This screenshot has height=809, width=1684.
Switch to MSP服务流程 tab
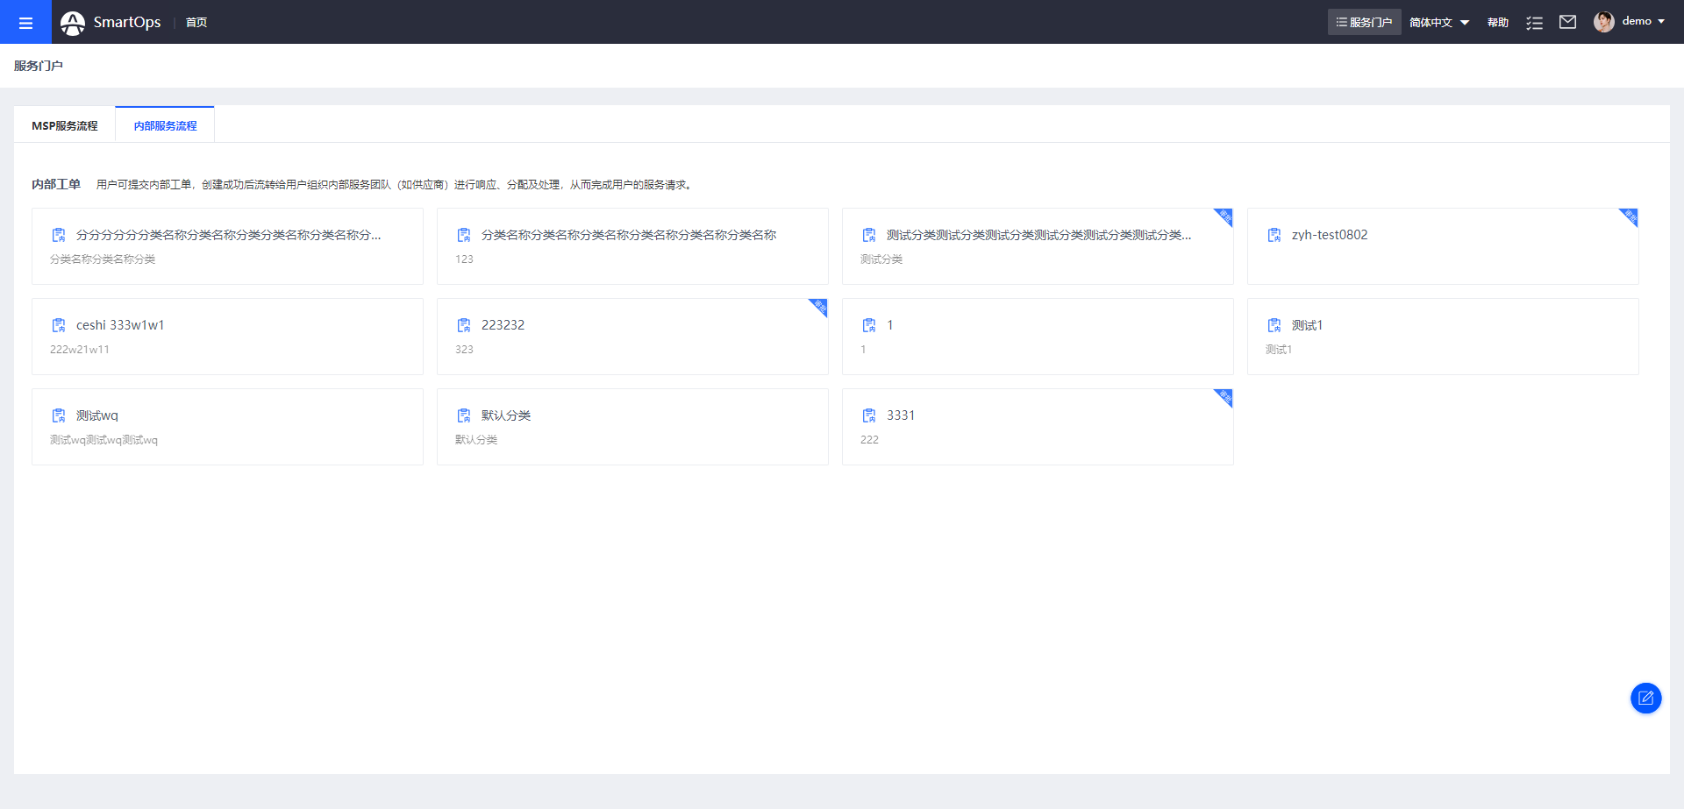(65, 125)
